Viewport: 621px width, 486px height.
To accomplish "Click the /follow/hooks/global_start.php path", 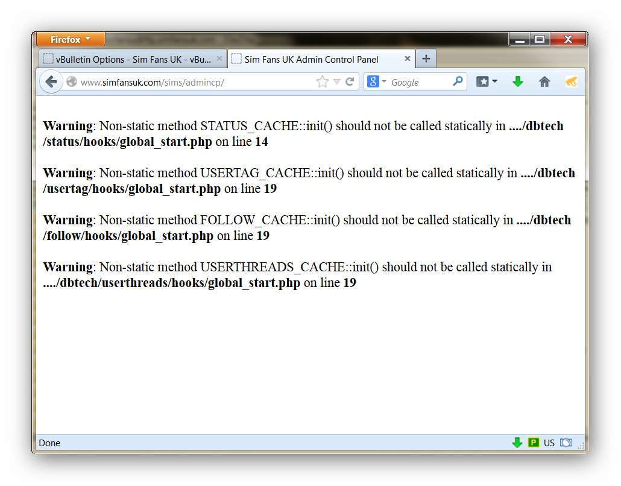I will (x=128, y=236).
